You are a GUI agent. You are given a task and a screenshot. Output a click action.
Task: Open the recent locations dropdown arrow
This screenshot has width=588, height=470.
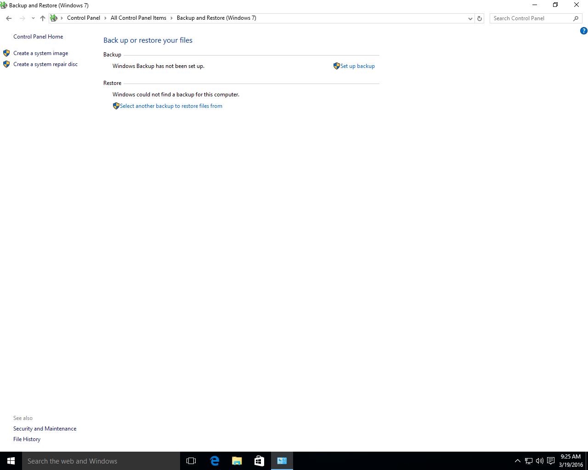tap(33, 18)
